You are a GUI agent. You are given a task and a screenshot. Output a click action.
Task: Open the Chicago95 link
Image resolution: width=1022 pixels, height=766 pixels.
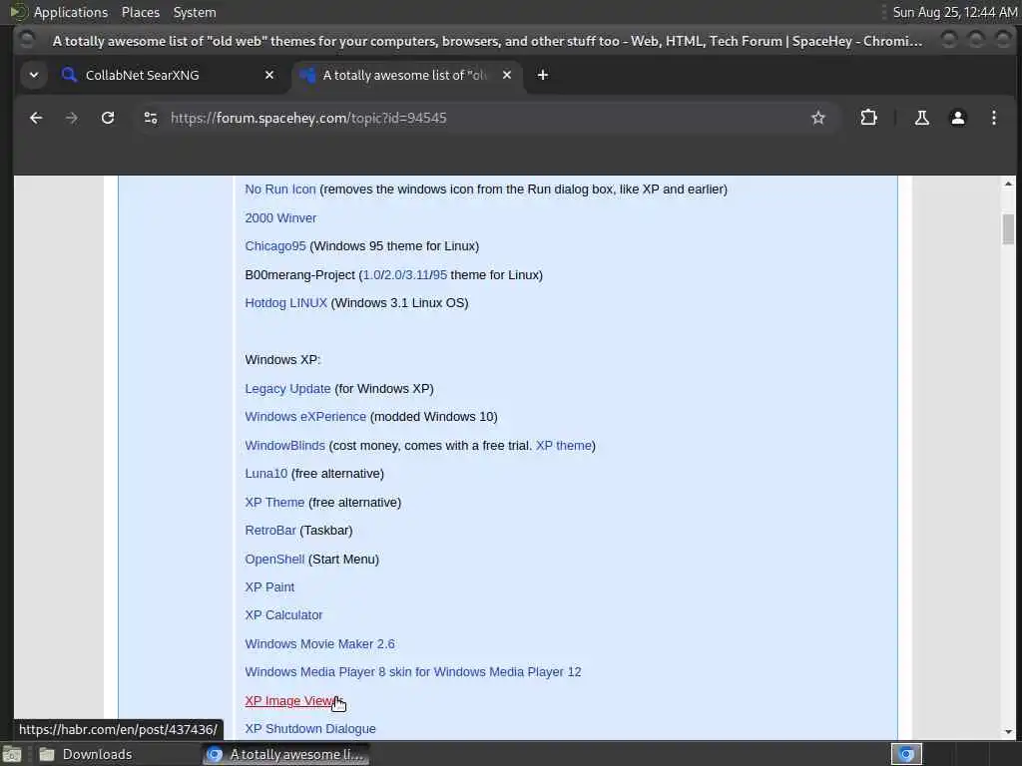pos(275,246)
